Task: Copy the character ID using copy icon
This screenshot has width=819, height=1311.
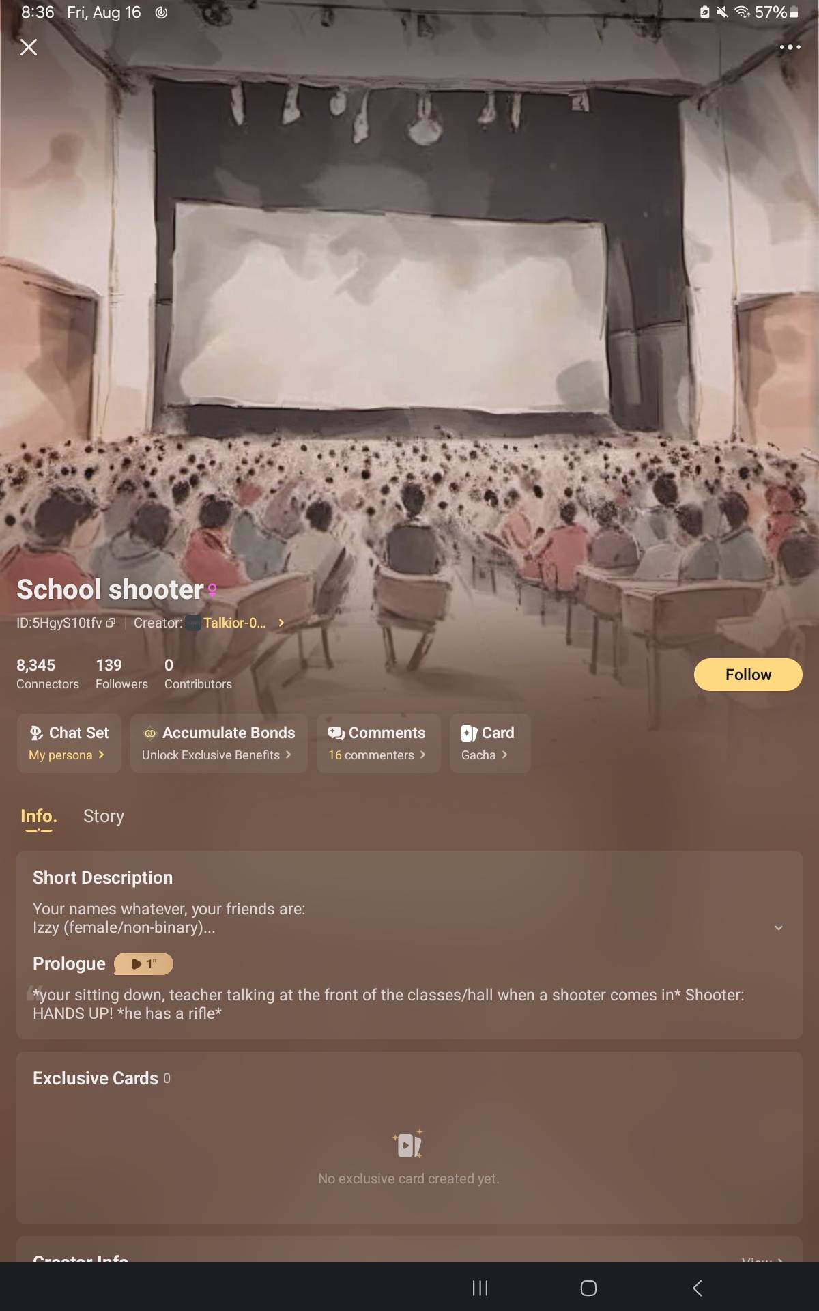Action: (111, 623)
